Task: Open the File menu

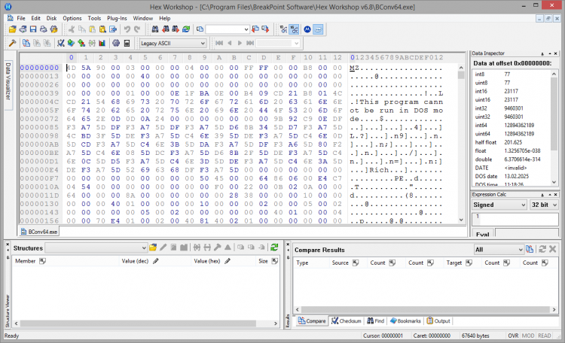Action: pyautogui.click(x=21, y=18)
